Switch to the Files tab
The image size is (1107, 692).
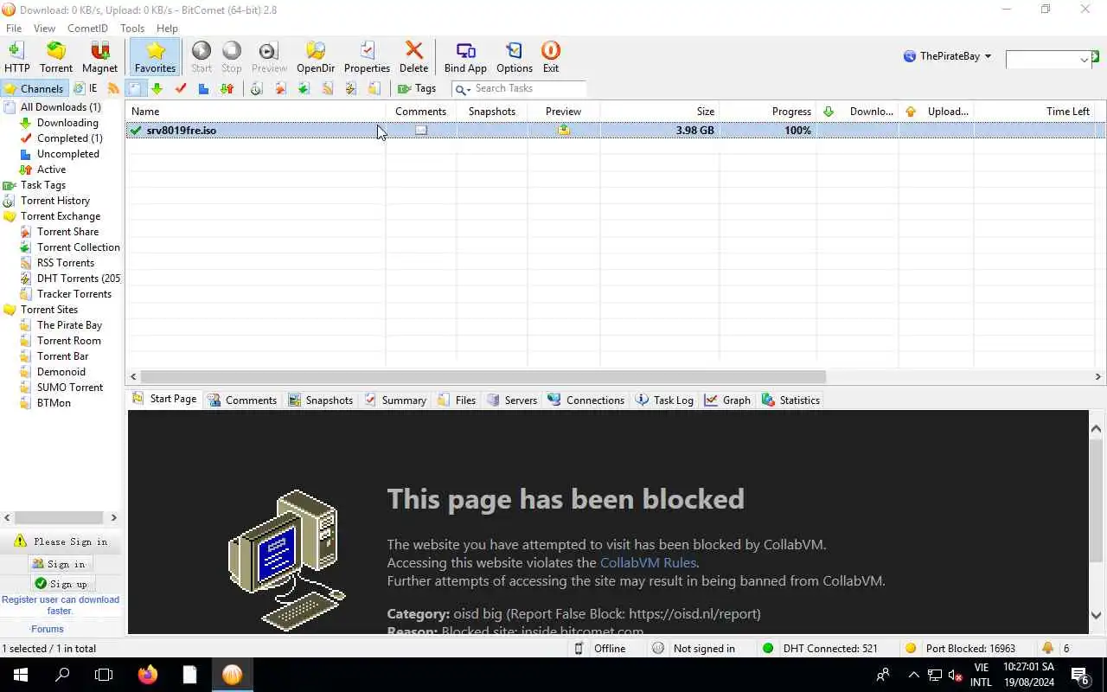coord(457,400)
